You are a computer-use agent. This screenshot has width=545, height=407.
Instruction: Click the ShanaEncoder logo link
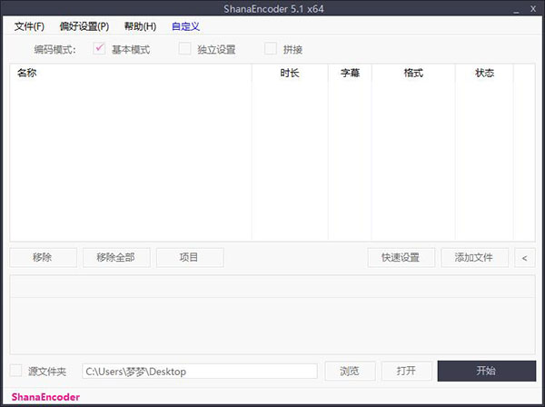45,397
